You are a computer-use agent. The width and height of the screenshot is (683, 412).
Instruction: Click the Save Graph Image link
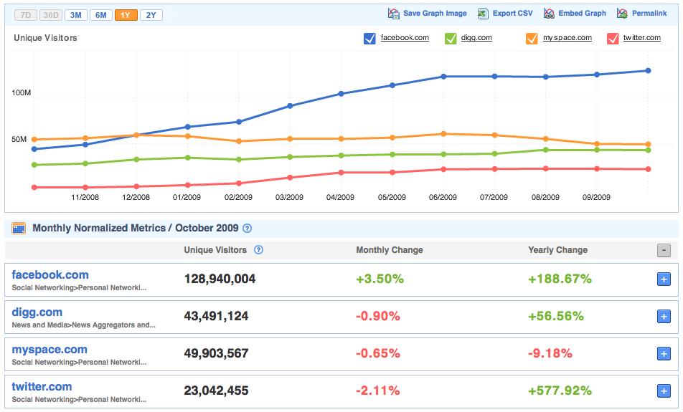tap(435, 14)
